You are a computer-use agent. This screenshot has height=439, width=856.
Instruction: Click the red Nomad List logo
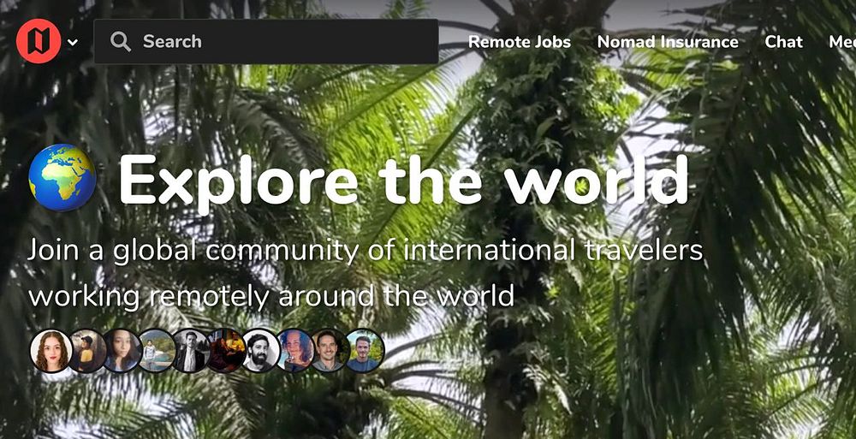pyautogui.click(x=39, y=41)
